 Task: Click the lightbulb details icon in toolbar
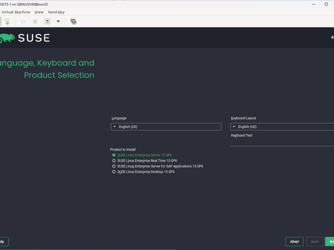8,22
